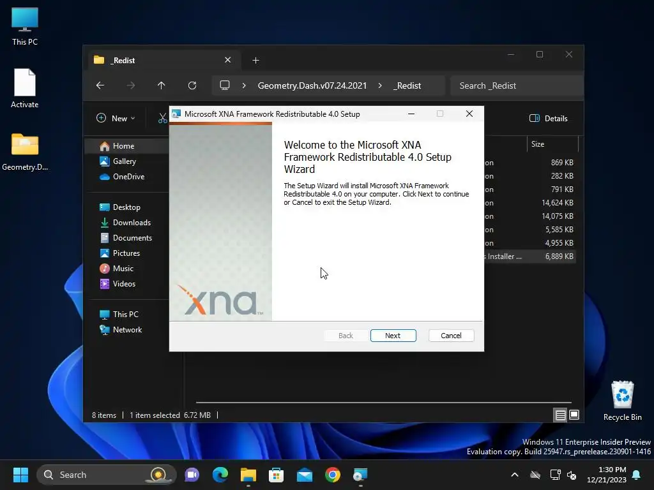The width and height of the screenshot is (654, 490).
Task: Select This PC in the sidebar
Action: pyautogui.click(x=127, y=315)
